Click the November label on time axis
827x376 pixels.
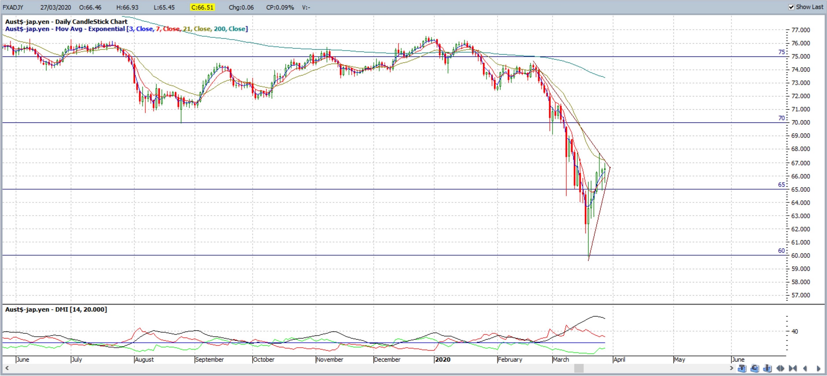[329, 359]
